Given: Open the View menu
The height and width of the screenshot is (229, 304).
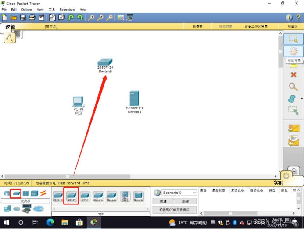Looking at the screenshot, I should tap(40, 10).
